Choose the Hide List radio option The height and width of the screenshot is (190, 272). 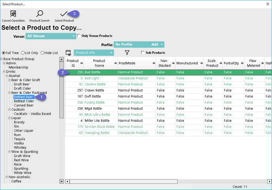[x=43, y=53]
